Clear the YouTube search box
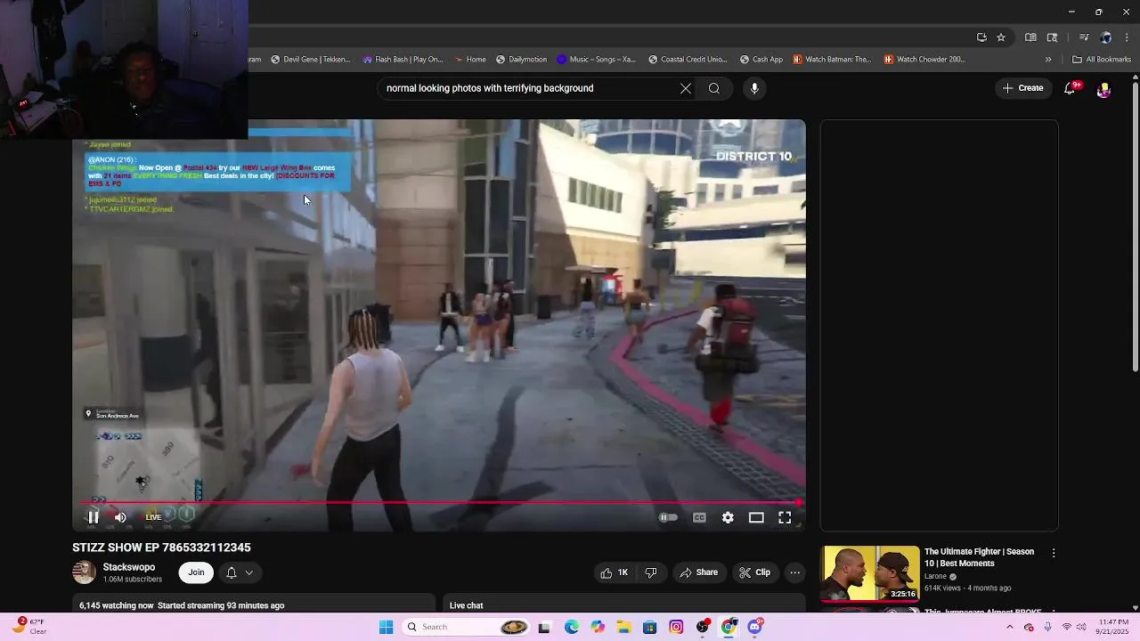 click(x=685, y=88)
